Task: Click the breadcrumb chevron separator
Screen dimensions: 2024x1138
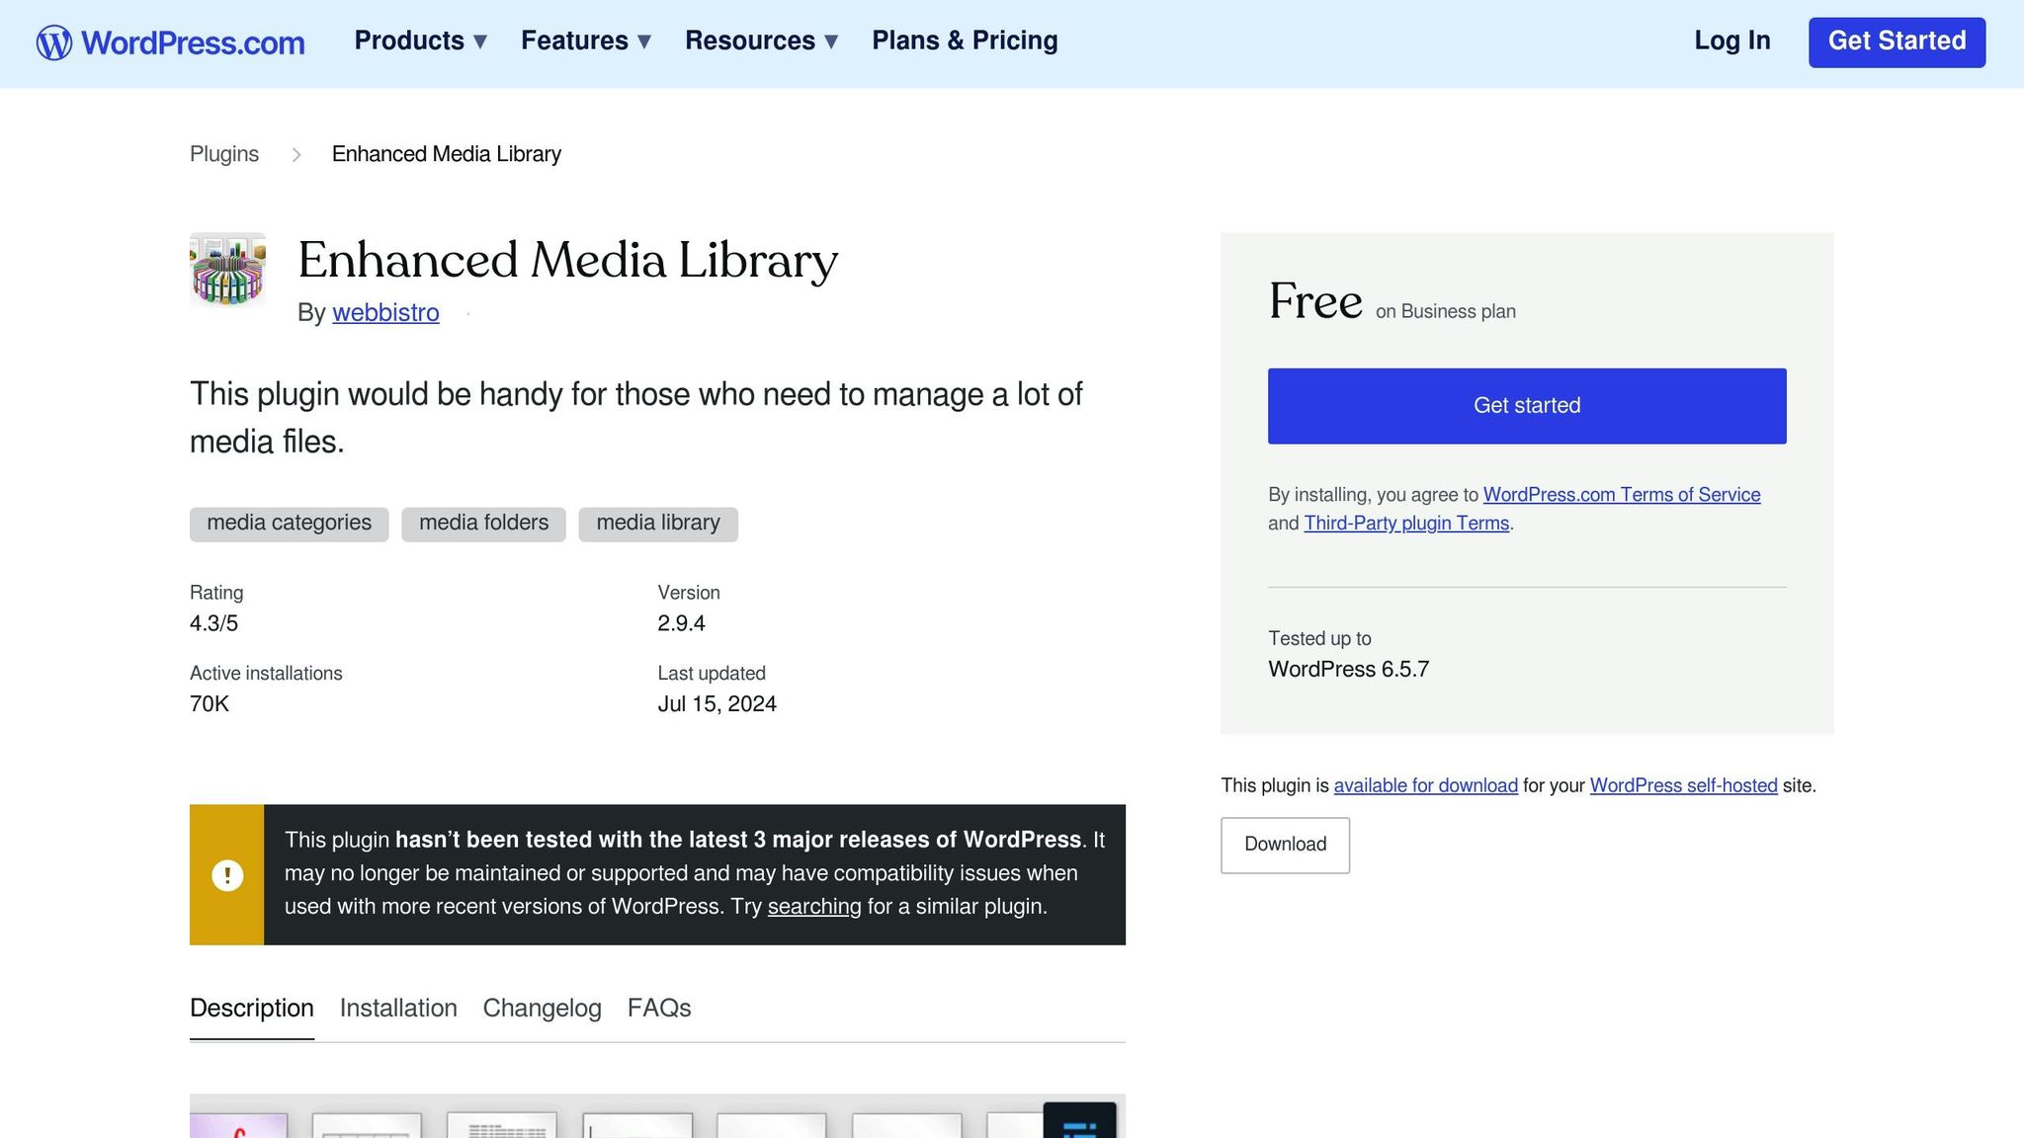Action: (x=295, y=155)
